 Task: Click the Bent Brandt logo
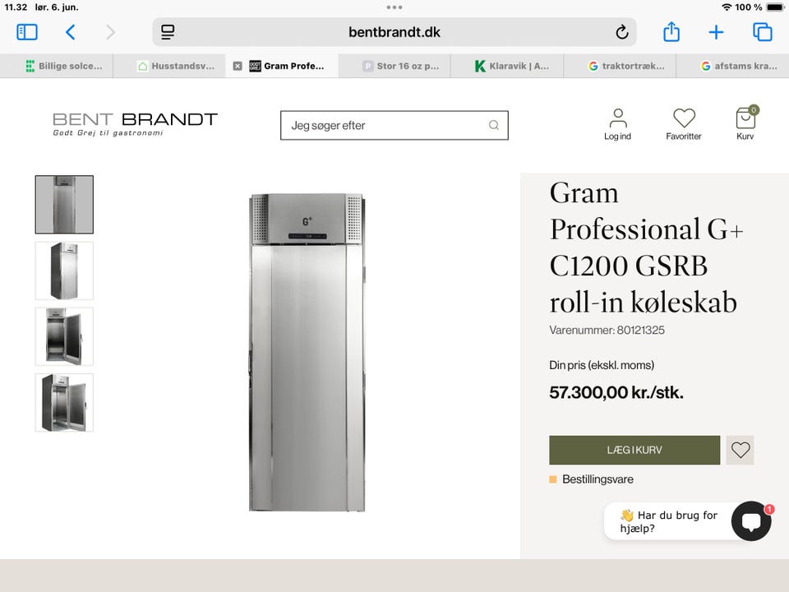tap(135, 124)
